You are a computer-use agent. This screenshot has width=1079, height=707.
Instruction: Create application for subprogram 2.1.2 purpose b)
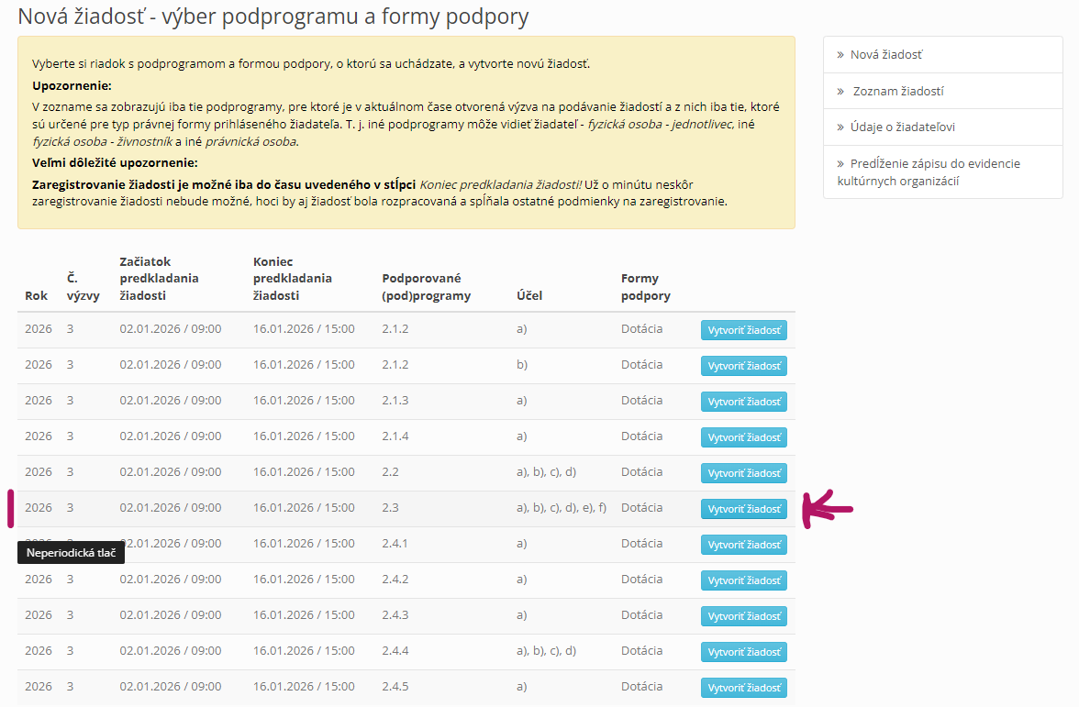(x=743, y=366)
